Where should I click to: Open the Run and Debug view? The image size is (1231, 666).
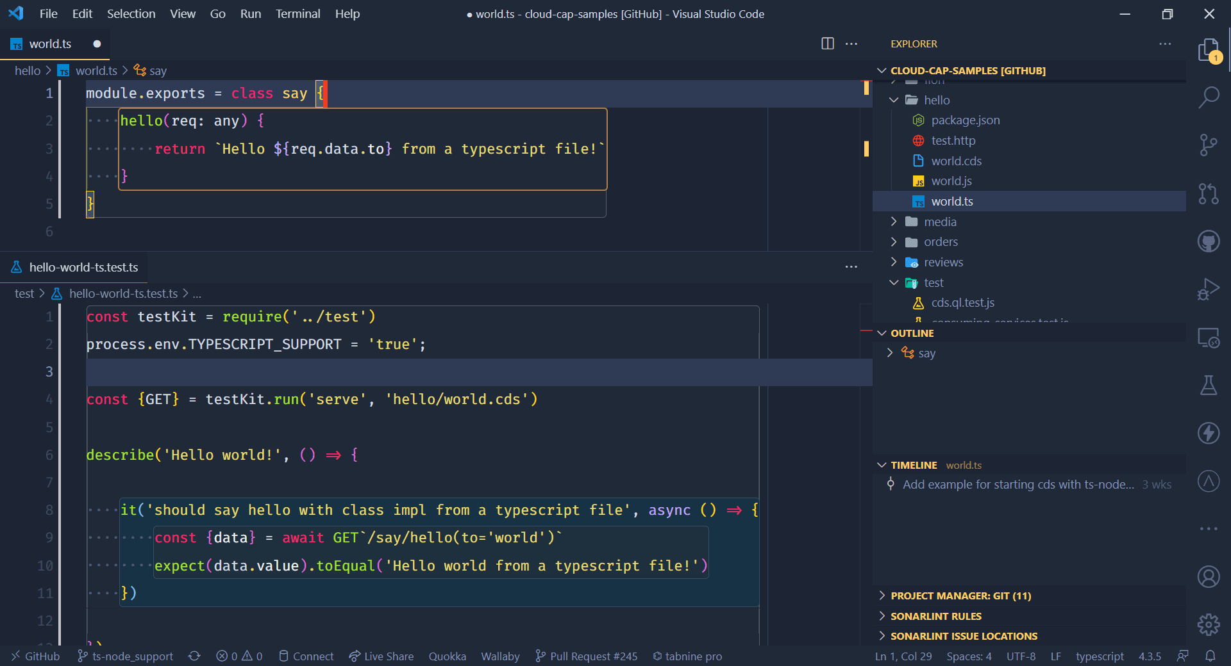tap(1209, 289)
